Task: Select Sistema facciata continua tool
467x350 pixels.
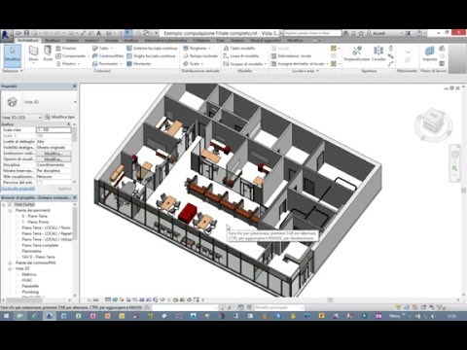Action: (x=152, y=49)
